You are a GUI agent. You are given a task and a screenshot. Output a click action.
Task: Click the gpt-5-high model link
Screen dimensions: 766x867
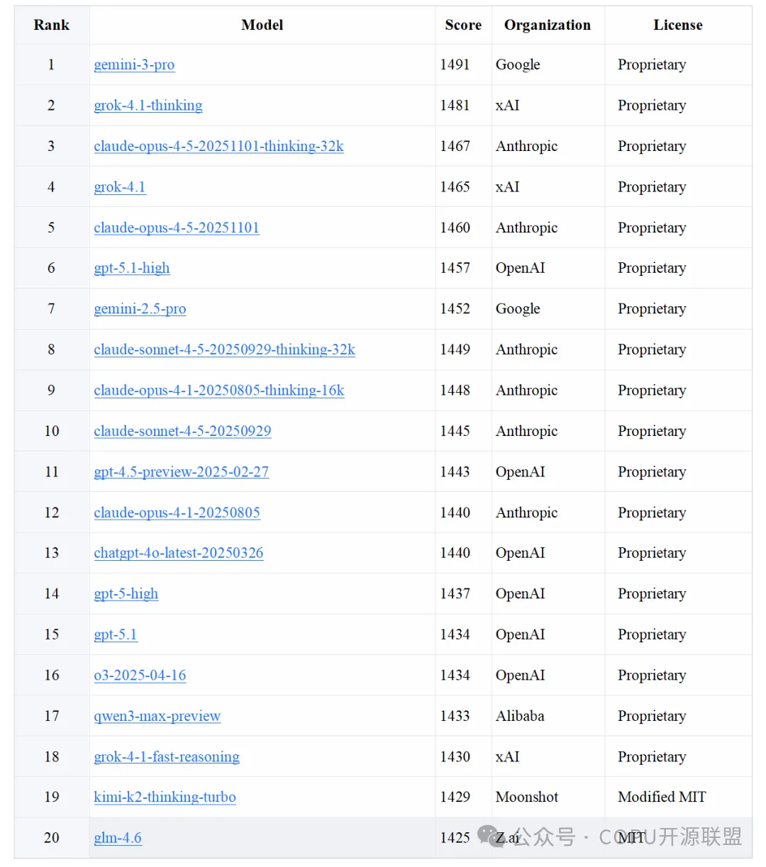coord(126,594)
